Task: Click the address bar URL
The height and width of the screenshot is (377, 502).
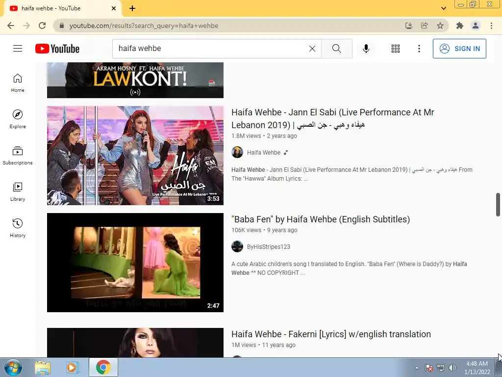Action: 144,26
